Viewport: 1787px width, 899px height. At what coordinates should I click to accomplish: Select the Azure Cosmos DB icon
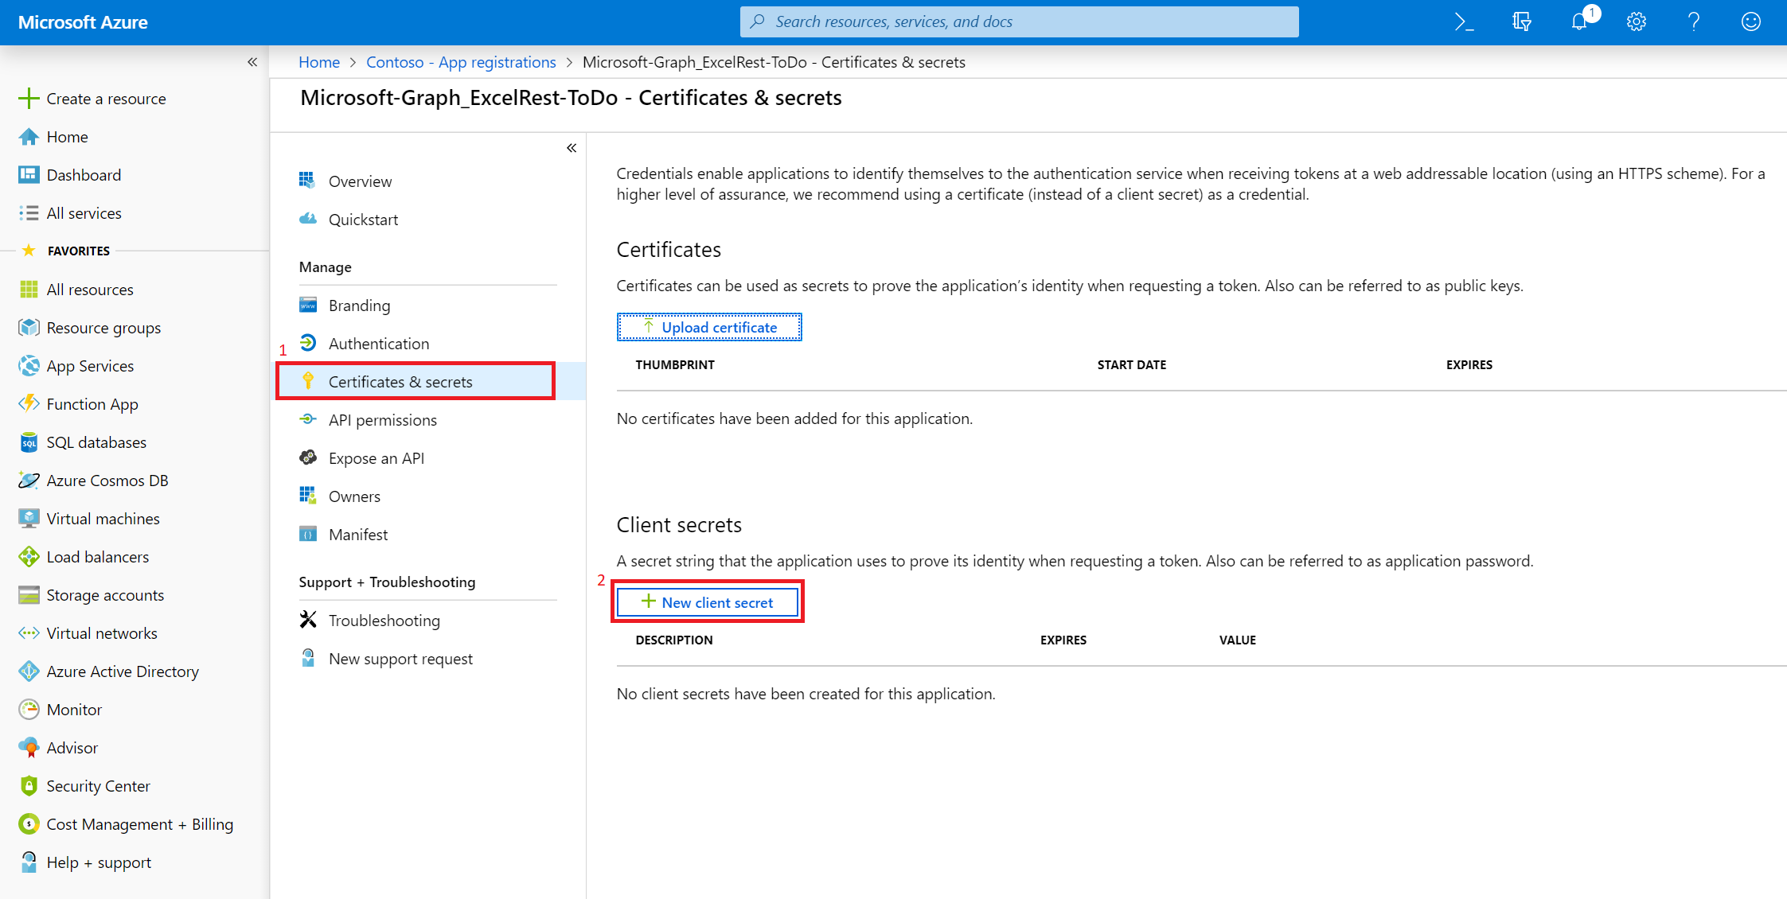pos(29,481)
